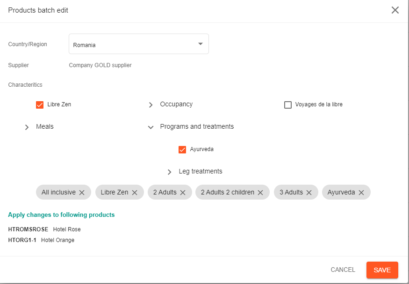Click the HTORG1-1 product code
The width and height of the screenshot is (409, 284).
coord(22,240)
